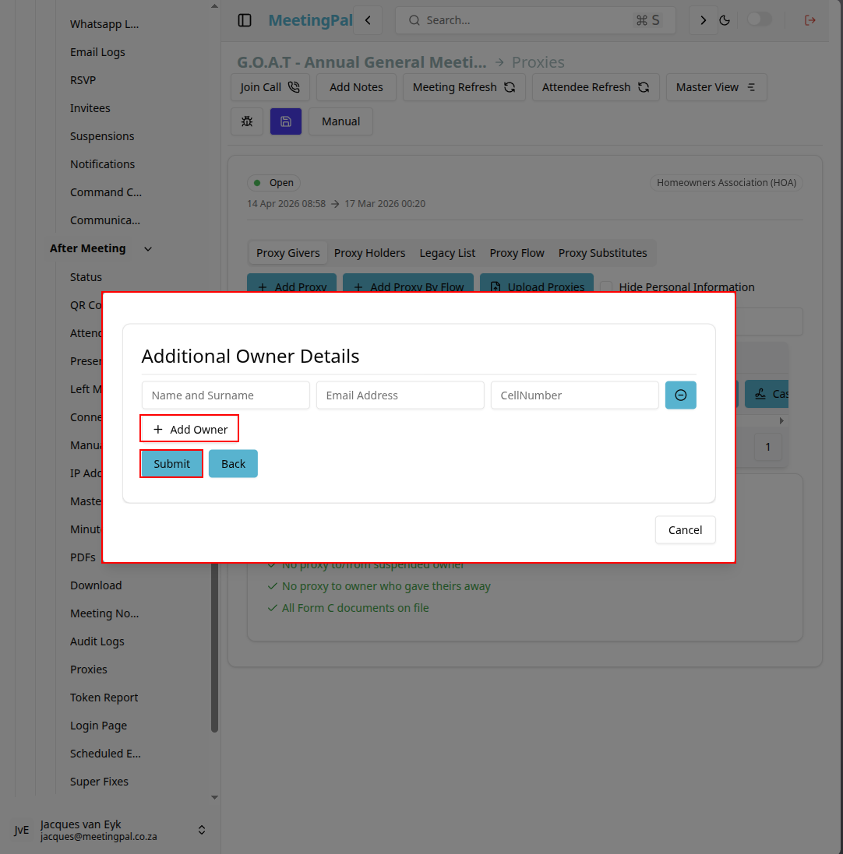Click the Back button in the dialog
The image size is (843, 854).
pos(233,463)
